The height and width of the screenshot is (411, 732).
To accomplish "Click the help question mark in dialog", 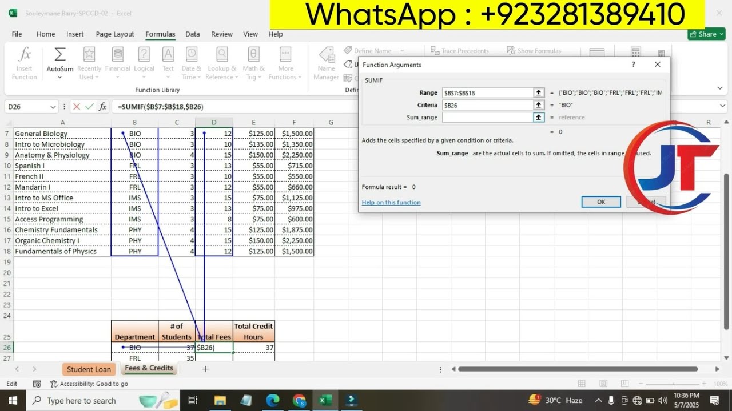I will [633, 65].
